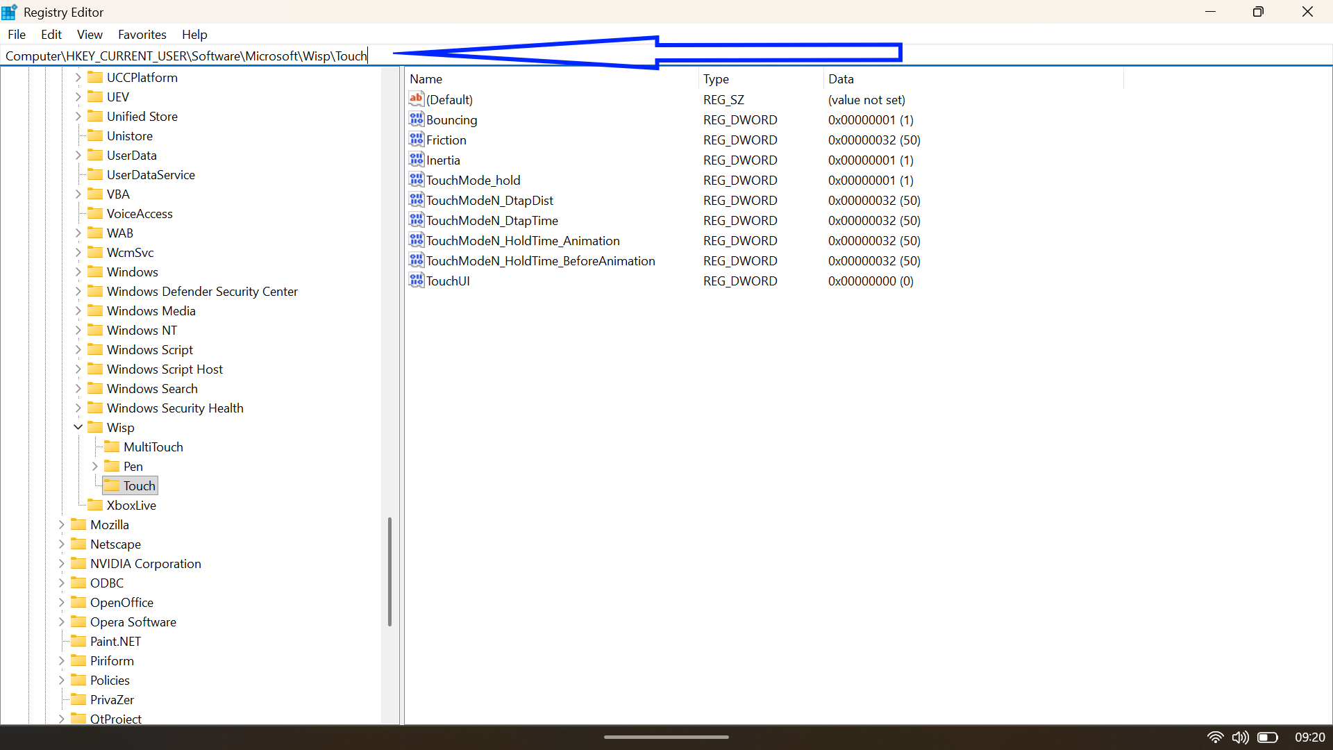Select the TouchMode_hold value icon

pyautogui.click(x=417, y=180)
